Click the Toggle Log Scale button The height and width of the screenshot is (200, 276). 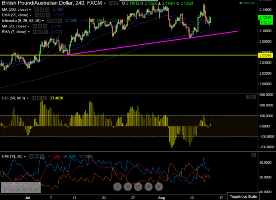[x=243, y=196]
